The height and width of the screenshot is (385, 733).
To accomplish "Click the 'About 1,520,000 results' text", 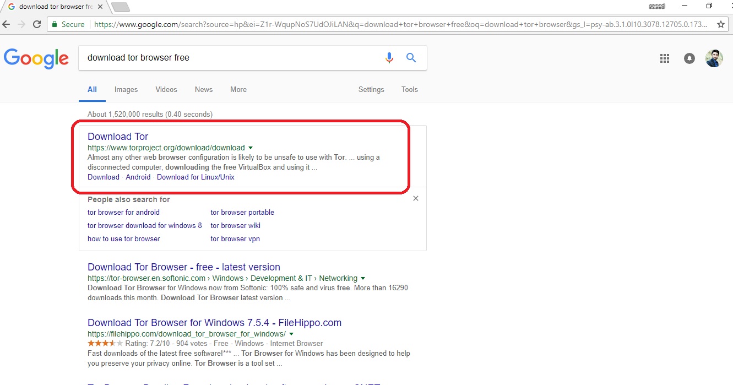I will [150, 114].
